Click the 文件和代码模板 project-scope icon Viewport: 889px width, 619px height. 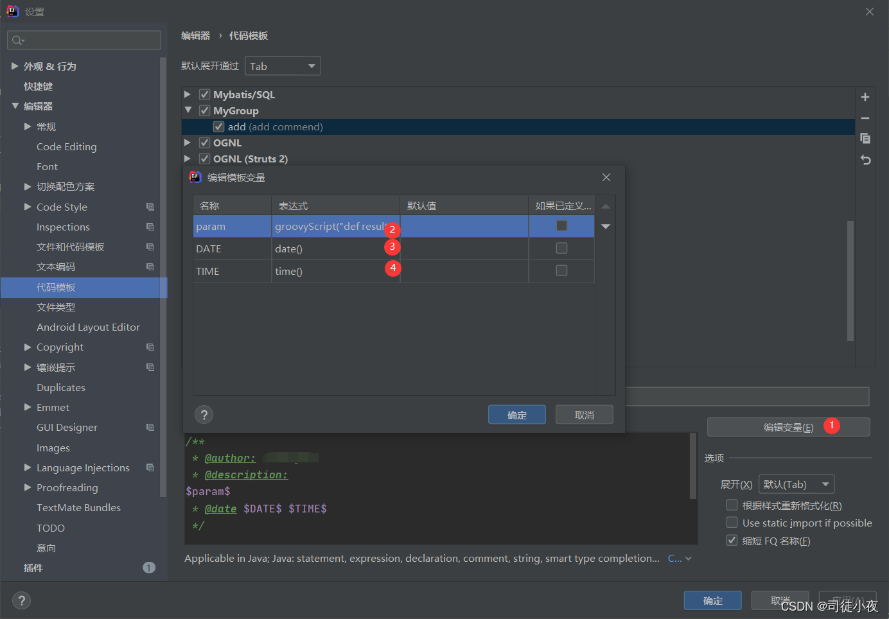(x=150, y=247)
